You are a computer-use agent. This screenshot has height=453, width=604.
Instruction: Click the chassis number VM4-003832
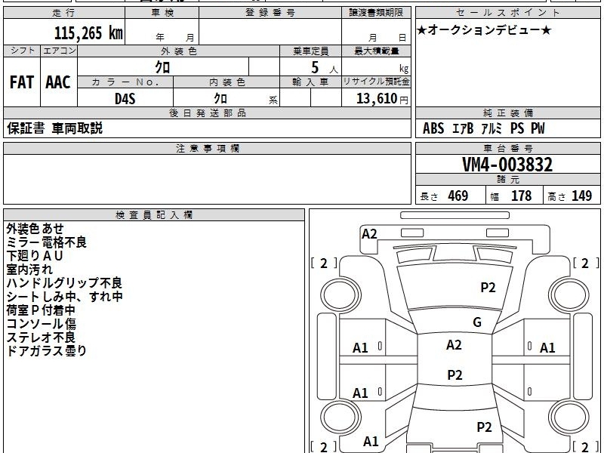[507, 165]
